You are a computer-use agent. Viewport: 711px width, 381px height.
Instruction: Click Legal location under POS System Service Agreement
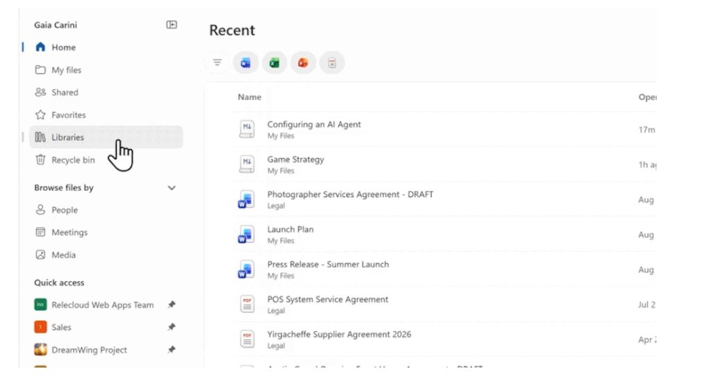(276, 311)
